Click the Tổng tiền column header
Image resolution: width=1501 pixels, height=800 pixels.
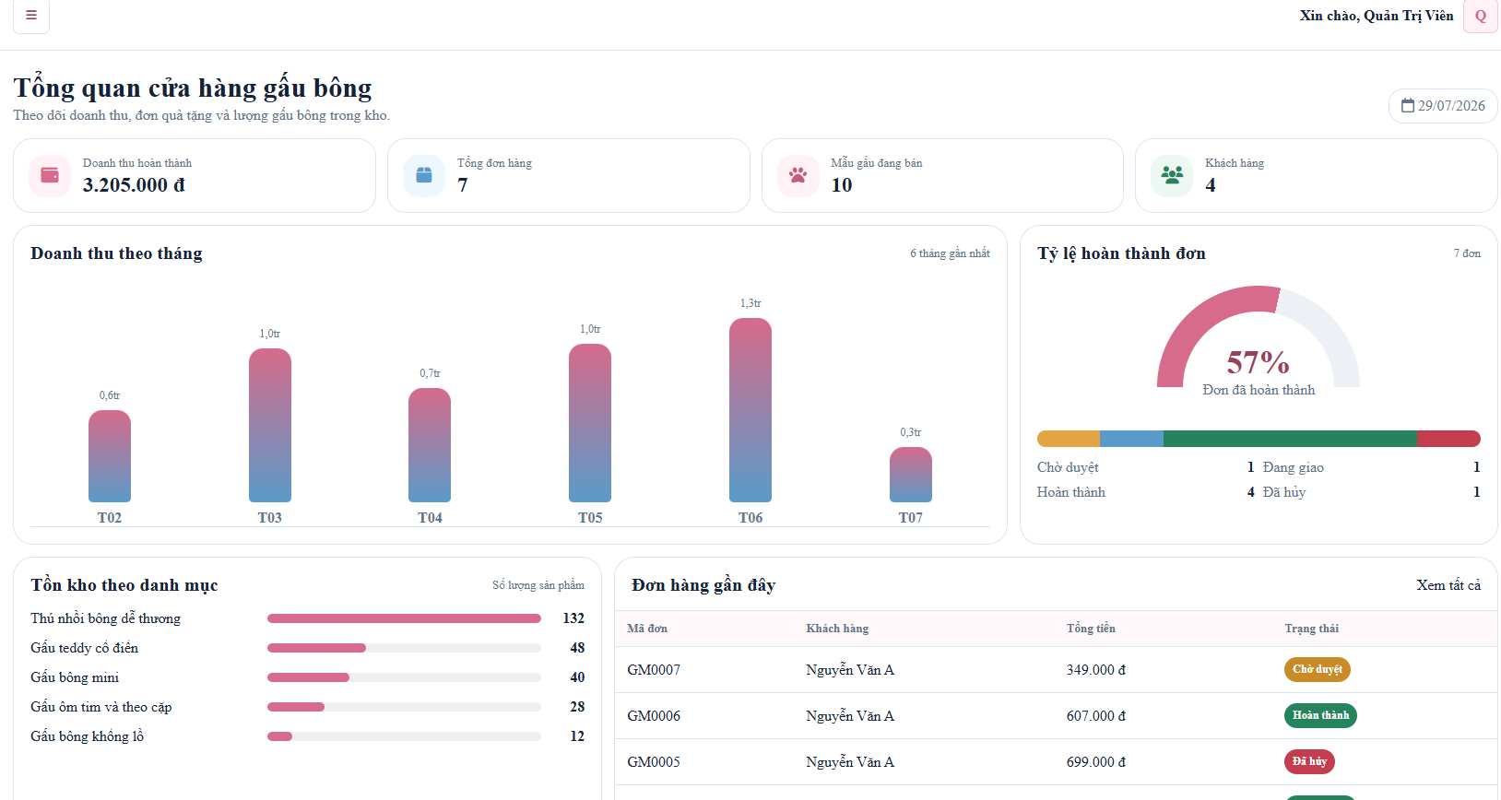pyautogui.click(x=1091, y=629)
